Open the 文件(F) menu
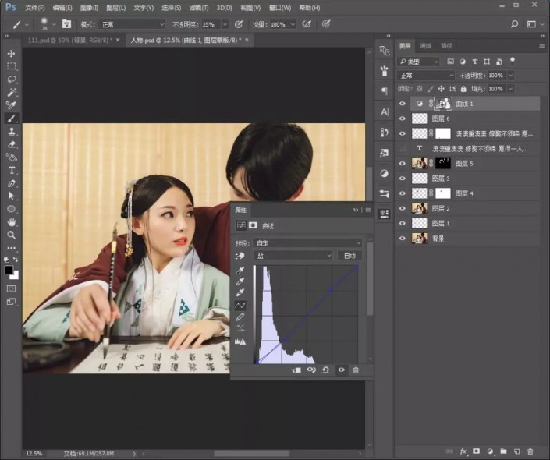 pos(35,7)
